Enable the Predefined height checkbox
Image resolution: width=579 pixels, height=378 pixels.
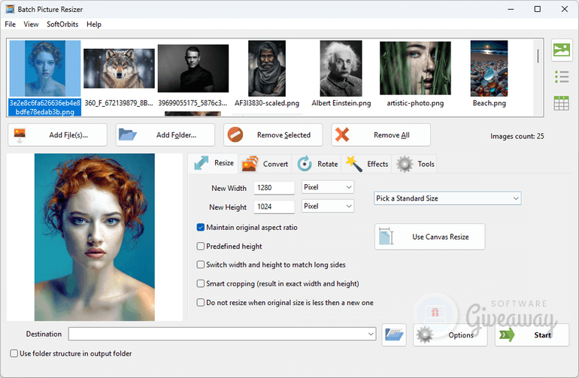201,246
